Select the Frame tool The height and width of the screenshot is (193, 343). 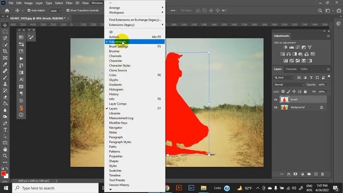point(5,58)
